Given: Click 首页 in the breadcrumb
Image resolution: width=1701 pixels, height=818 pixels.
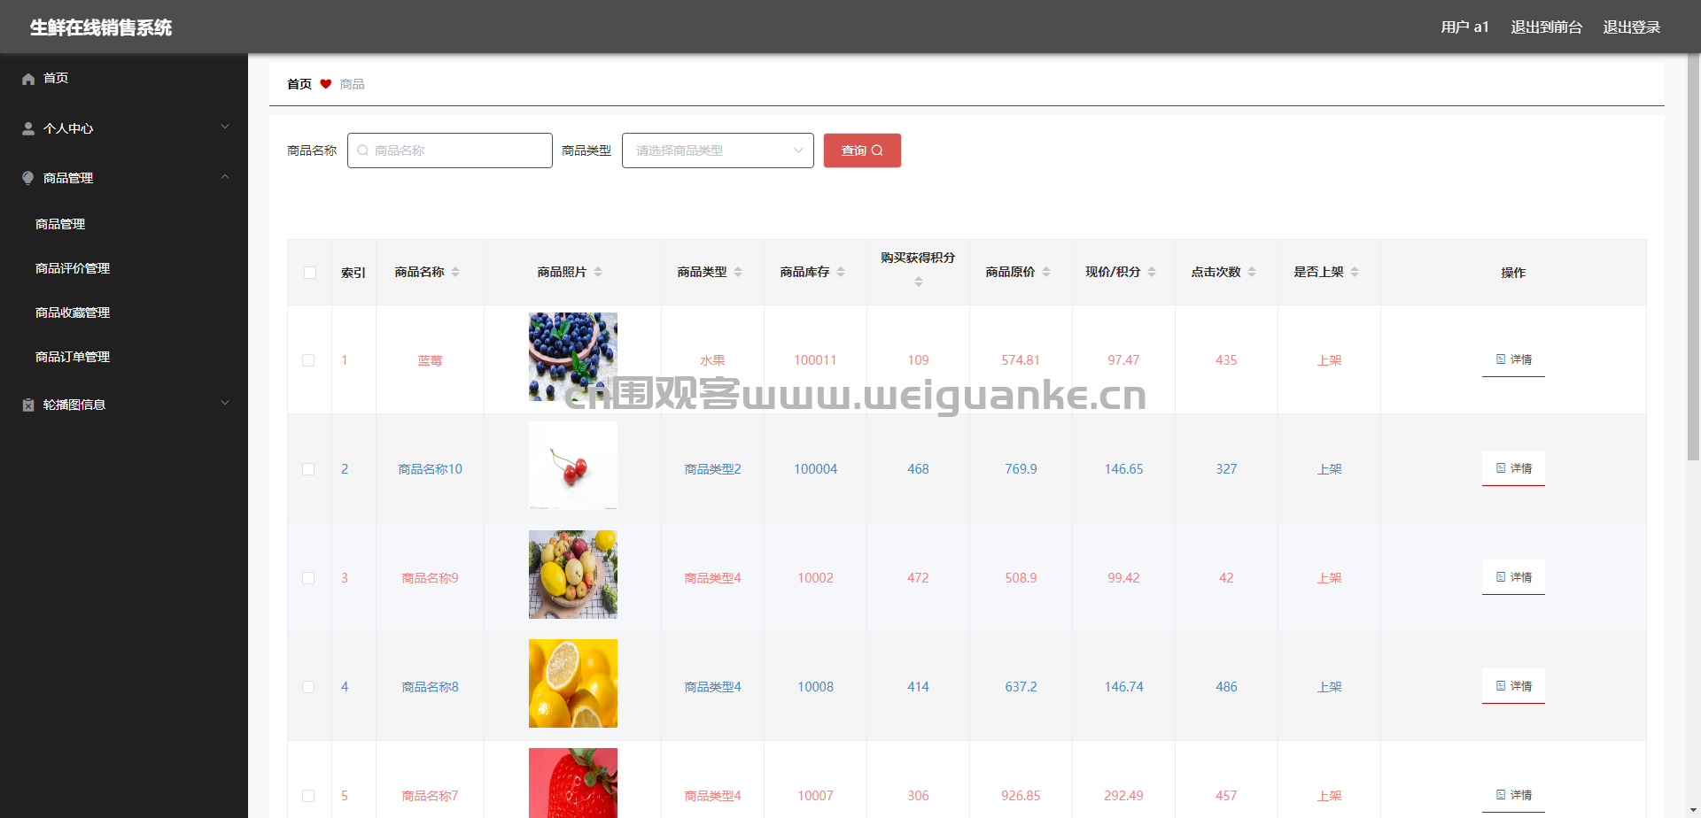Looking at the screenshot, I should click(299, 84).
